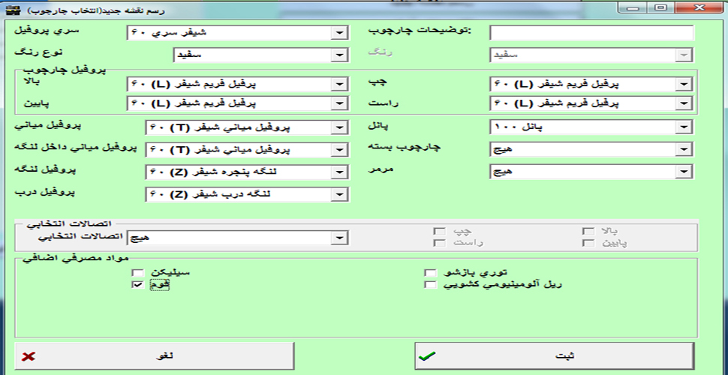
Task: Enable the ریل آلومینیومی کشویی checkbox
Action: point(429,285)
